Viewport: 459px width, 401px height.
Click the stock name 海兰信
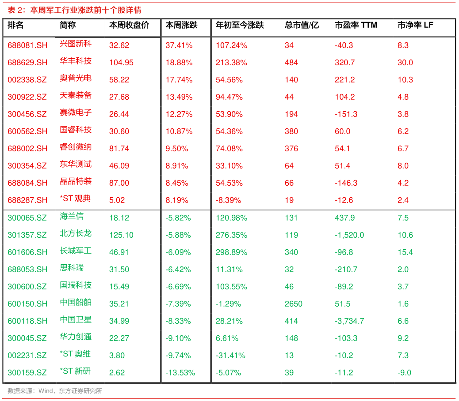click(x=72, y=216)
